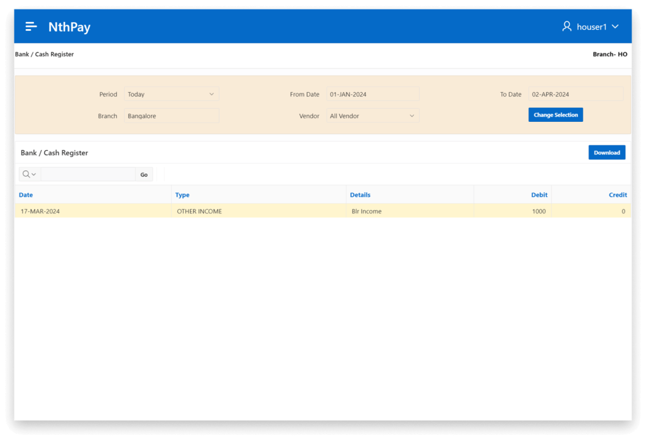Open the search magnifier column selector

[30, 175]
